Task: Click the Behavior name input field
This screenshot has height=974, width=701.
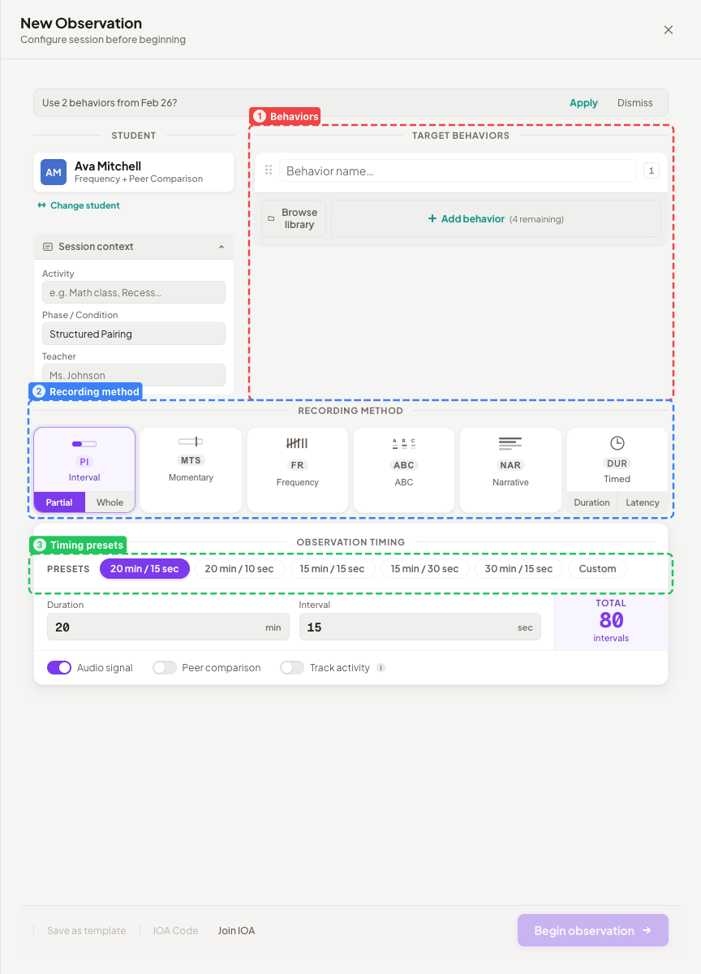Action: pyautogui.click(x=458, y=170)
